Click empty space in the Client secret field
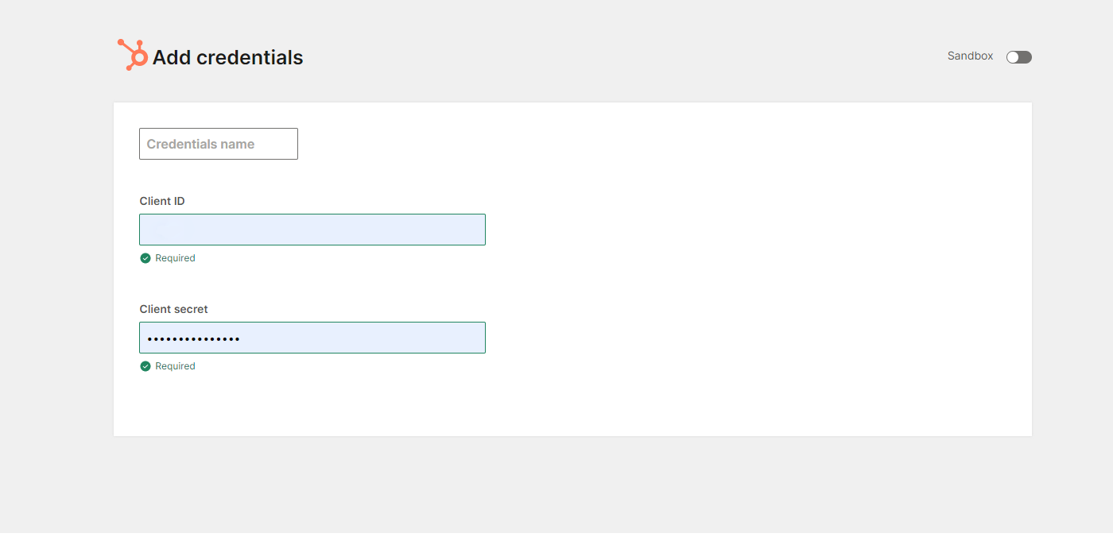The height and width of the screenshot is (537, 1113). click(366, 338)
